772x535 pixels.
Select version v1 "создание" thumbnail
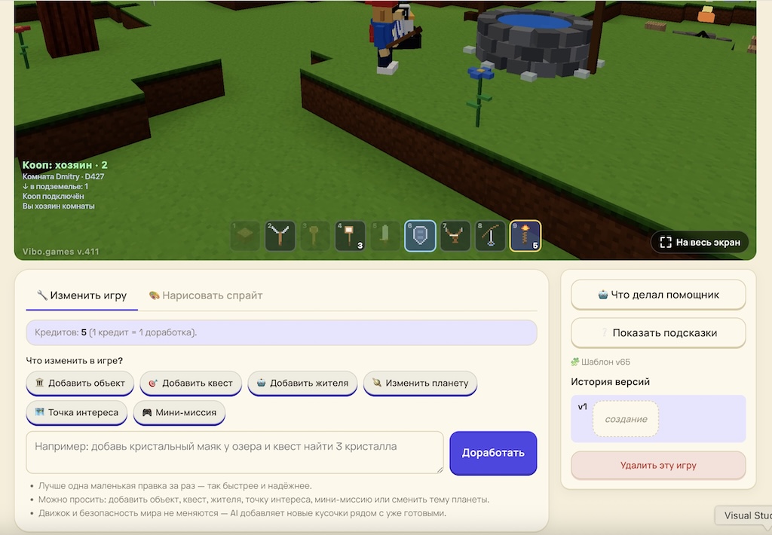(x=626, y=419)
